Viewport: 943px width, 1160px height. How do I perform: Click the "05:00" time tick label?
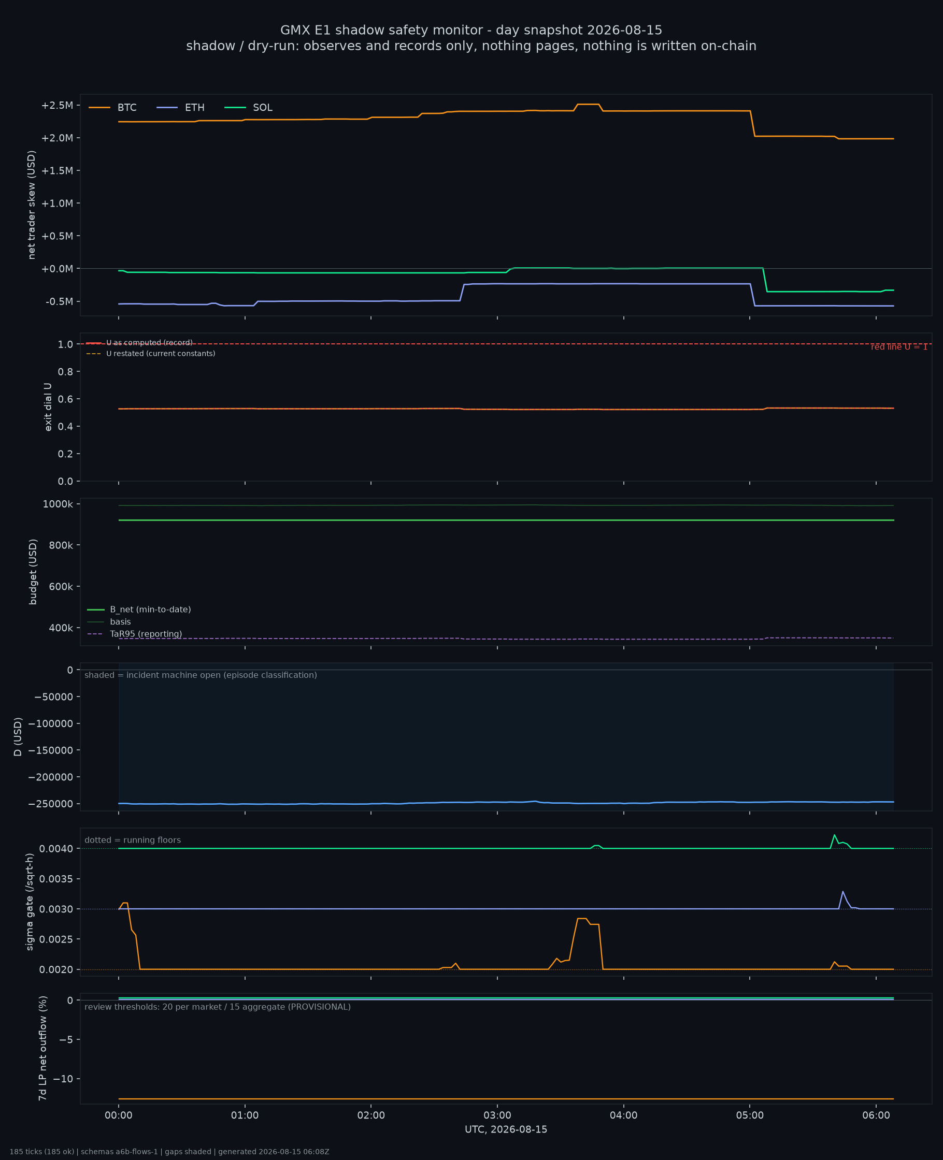click(x=750, y=1115)
